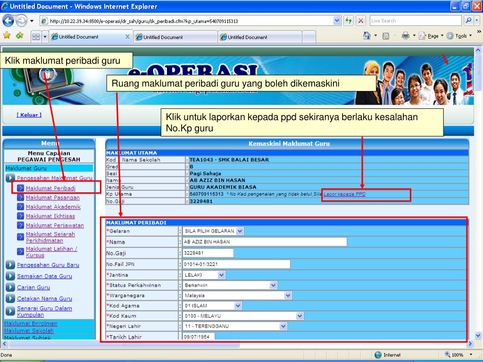Click the Live Search input box
This screenshot has width=483, height=362.
(x=416, y=21)
